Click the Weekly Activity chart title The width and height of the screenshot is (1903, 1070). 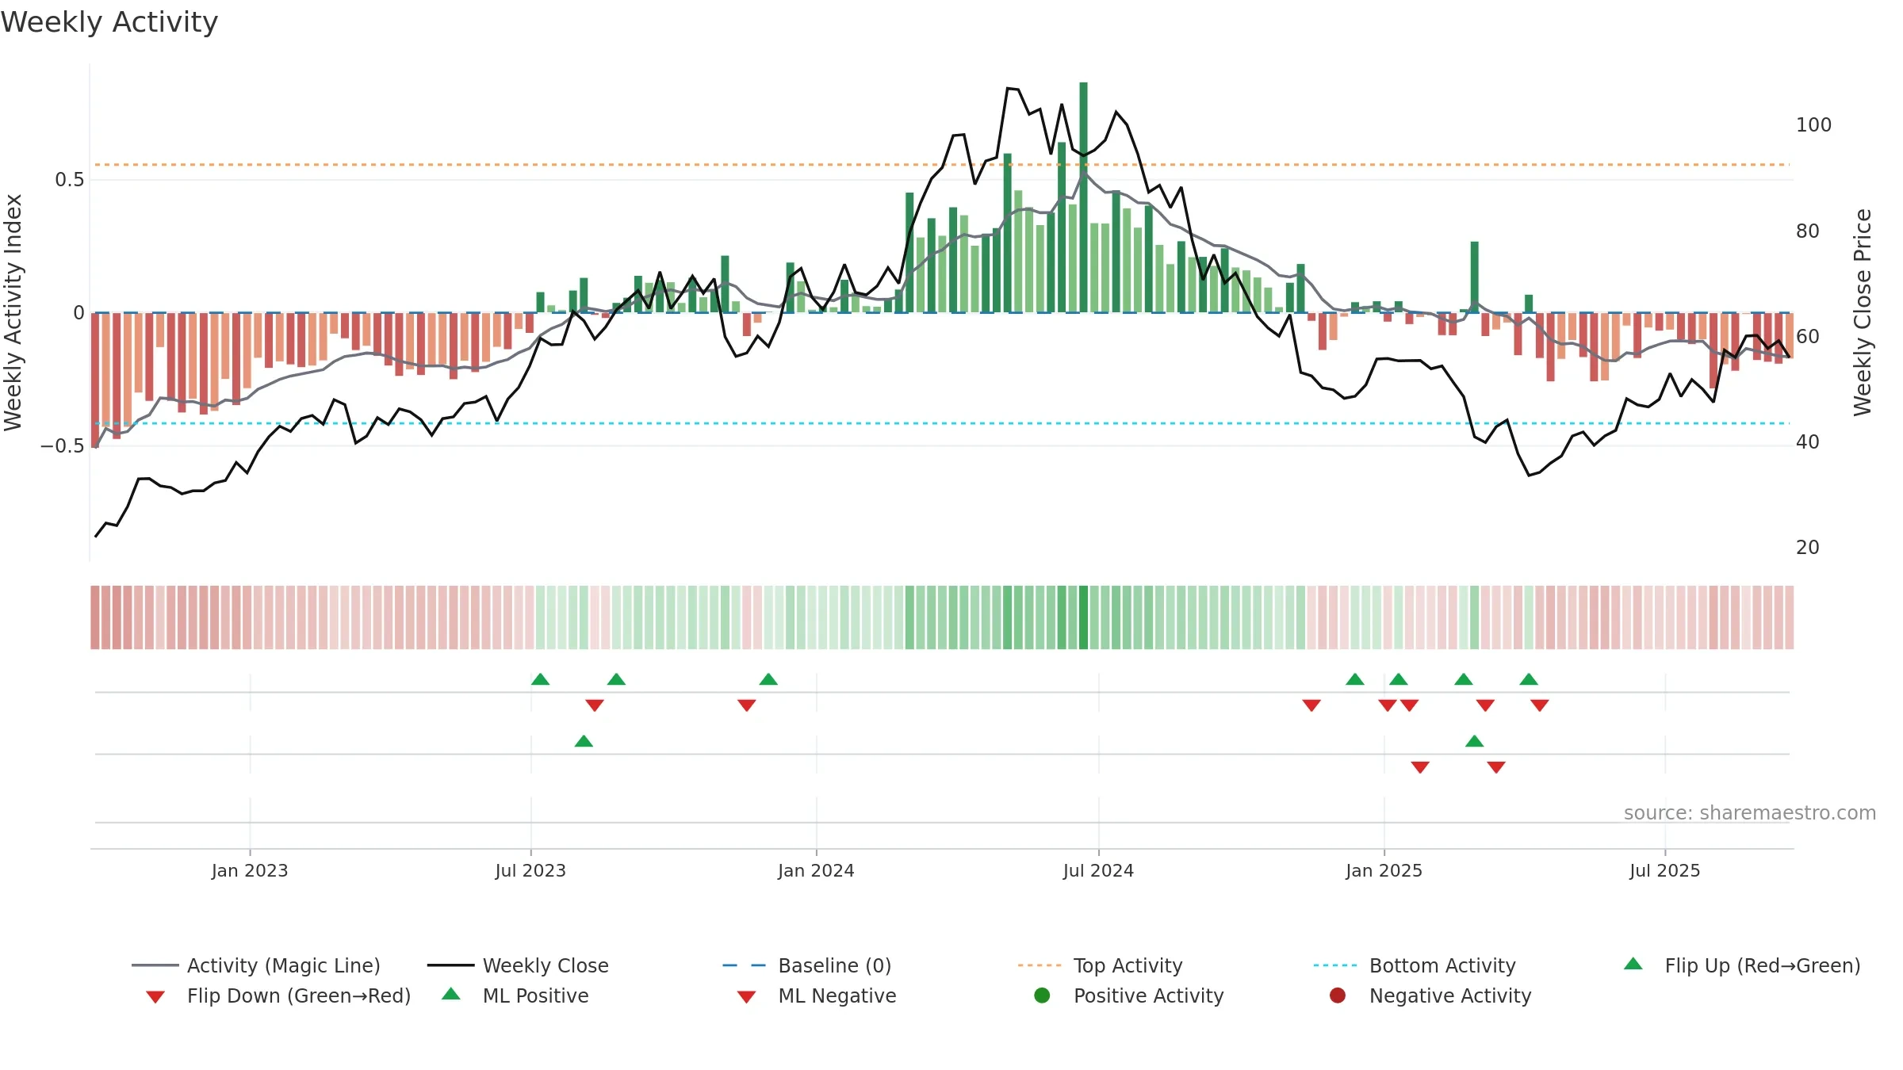(x=109, y=22)
